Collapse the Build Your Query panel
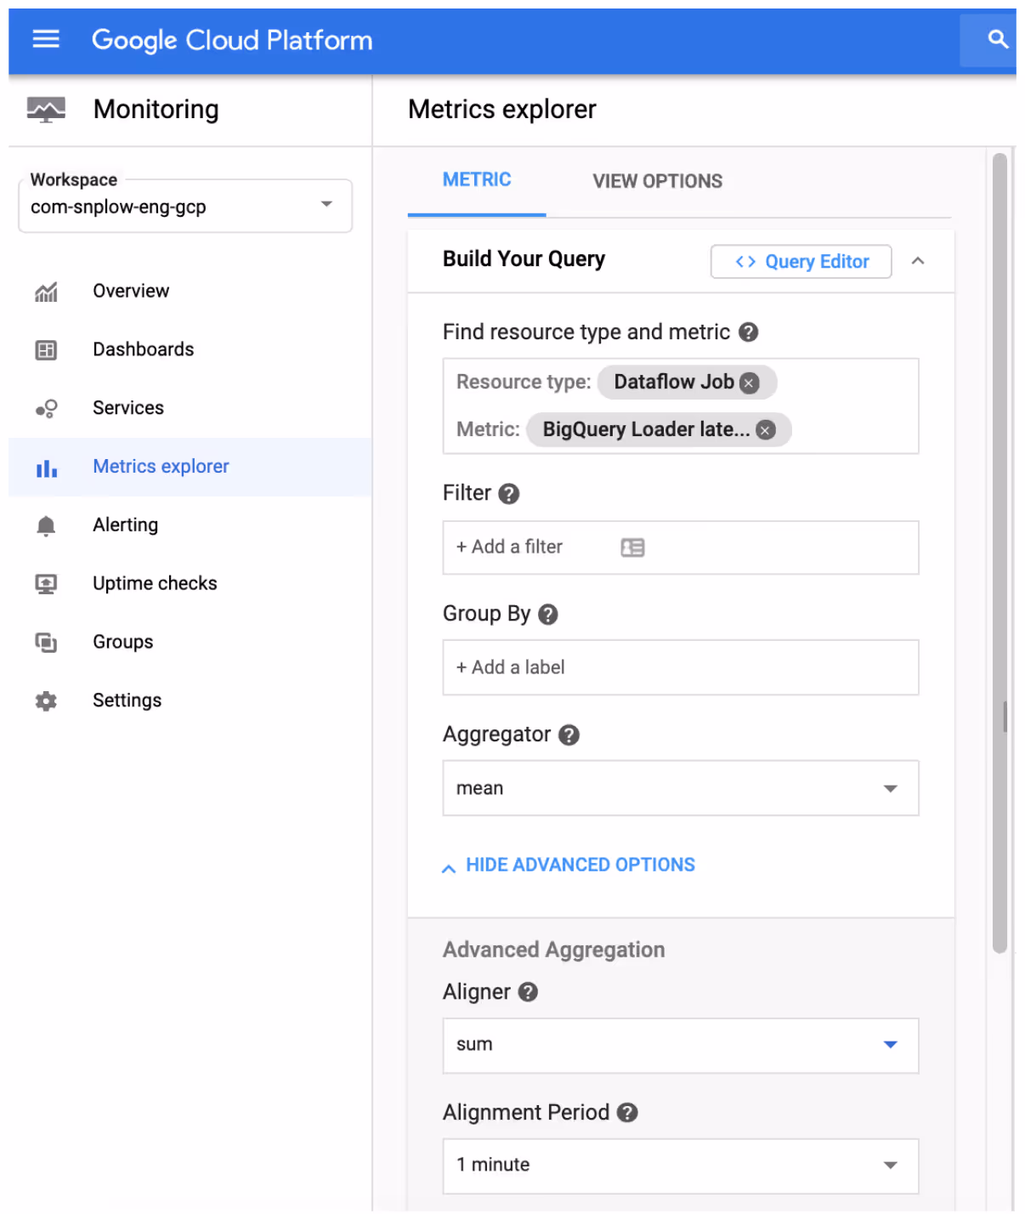1025x1214 pixels. click(x=918, y=261)
